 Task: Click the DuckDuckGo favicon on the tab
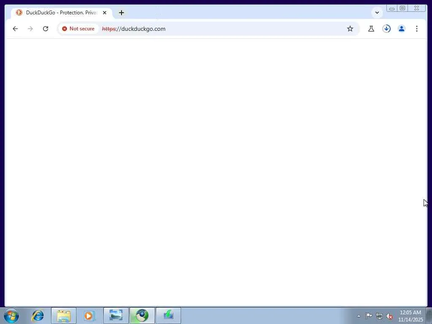click(19, 12)
